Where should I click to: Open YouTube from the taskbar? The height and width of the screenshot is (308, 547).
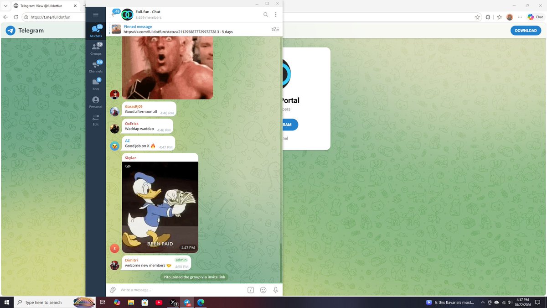(159, 302)
